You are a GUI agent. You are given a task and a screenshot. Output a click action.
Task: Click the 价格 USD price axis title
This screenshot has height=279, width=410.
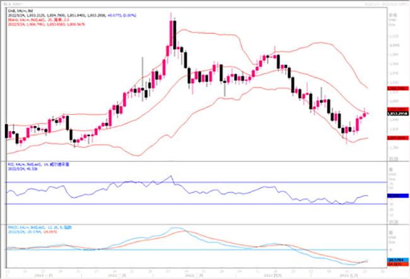[392, 16]
